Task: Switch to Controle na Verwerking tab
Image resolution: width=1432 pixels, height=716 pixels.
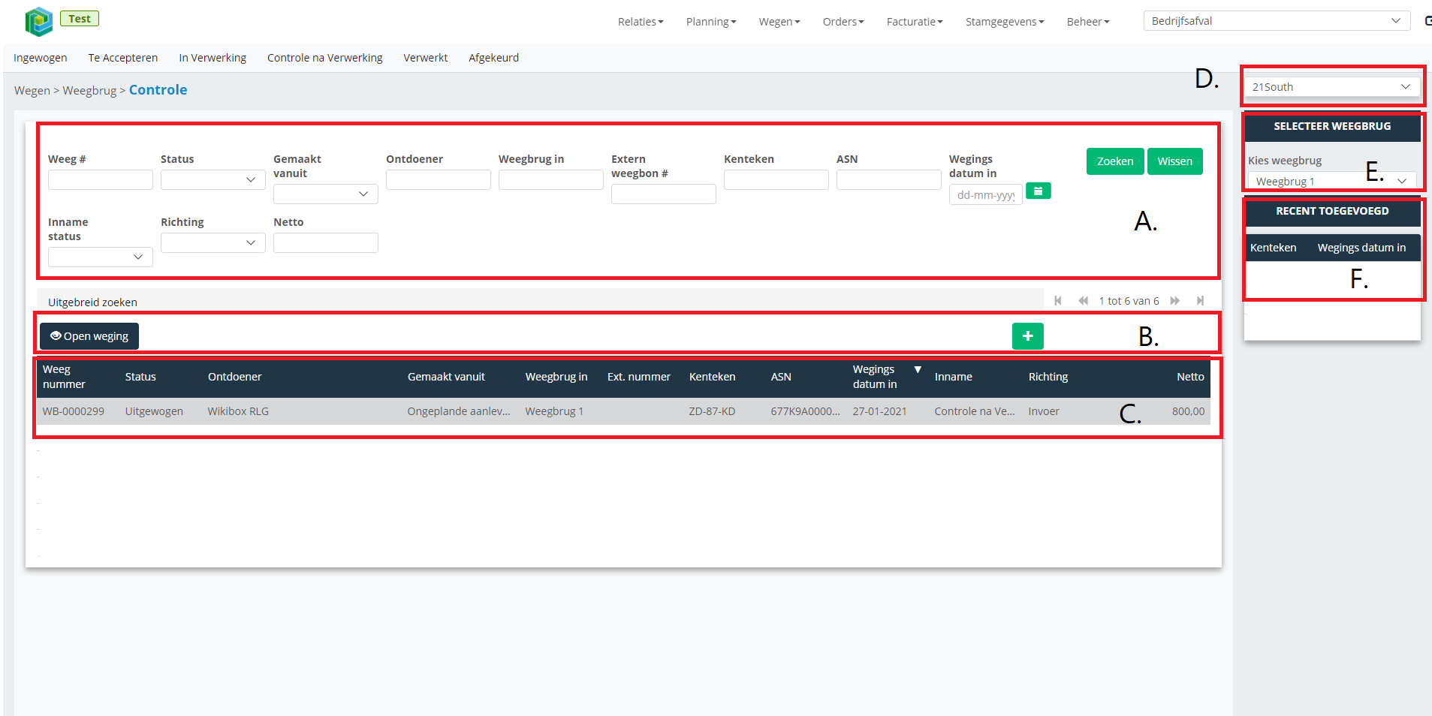Action: pos(325,58)
